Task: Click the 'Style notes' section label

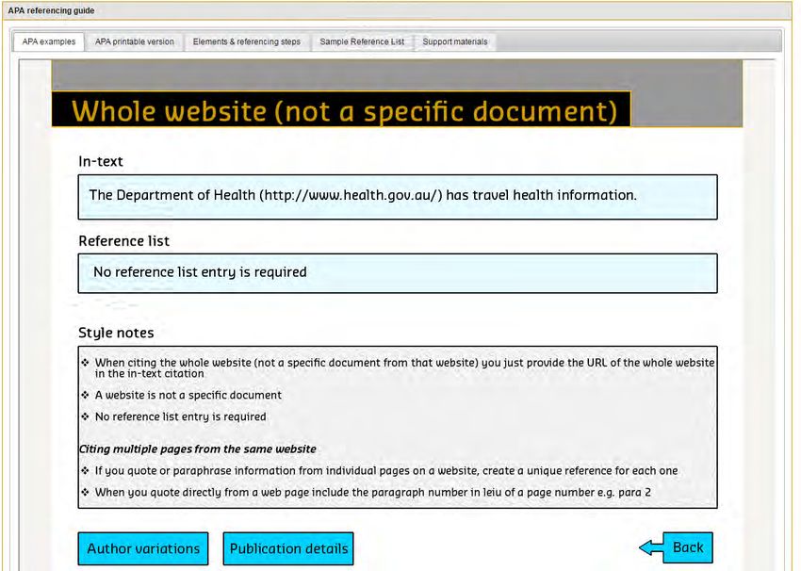Action: point(116,333)
